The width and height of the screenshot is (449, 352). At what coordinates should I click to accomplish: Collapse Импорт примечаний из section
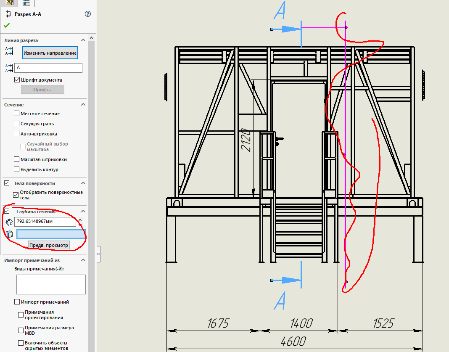pyautogui.click(x=83, y=260)
